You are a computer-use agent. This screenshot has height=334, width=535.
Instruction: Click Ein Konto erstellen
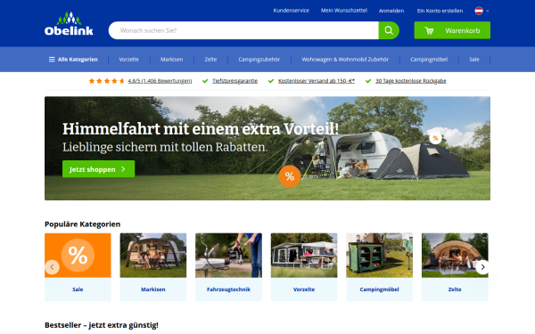pyautogui.click(x=440, y=11)
